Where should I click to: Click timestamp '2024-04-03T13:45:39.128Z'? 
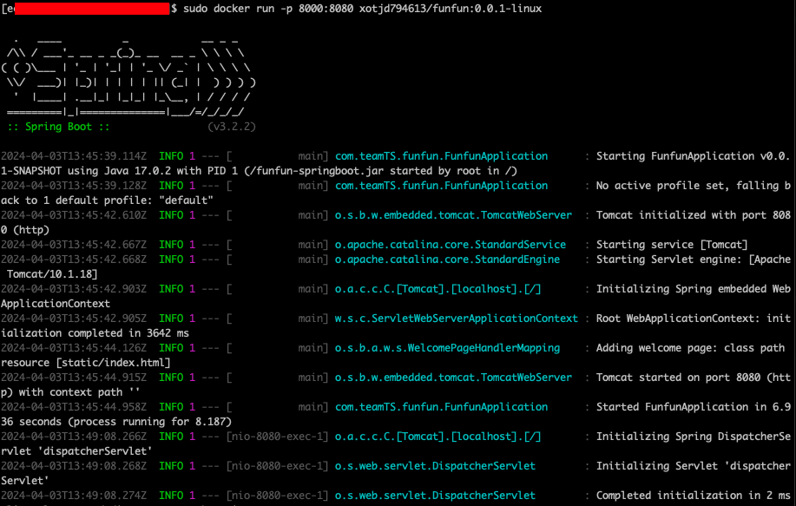(x=74, y=186)
